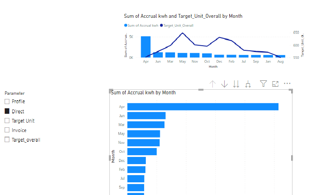Click the Dec label on bar chart axis
The image size is (323, 195).
[x=122, y=161]
